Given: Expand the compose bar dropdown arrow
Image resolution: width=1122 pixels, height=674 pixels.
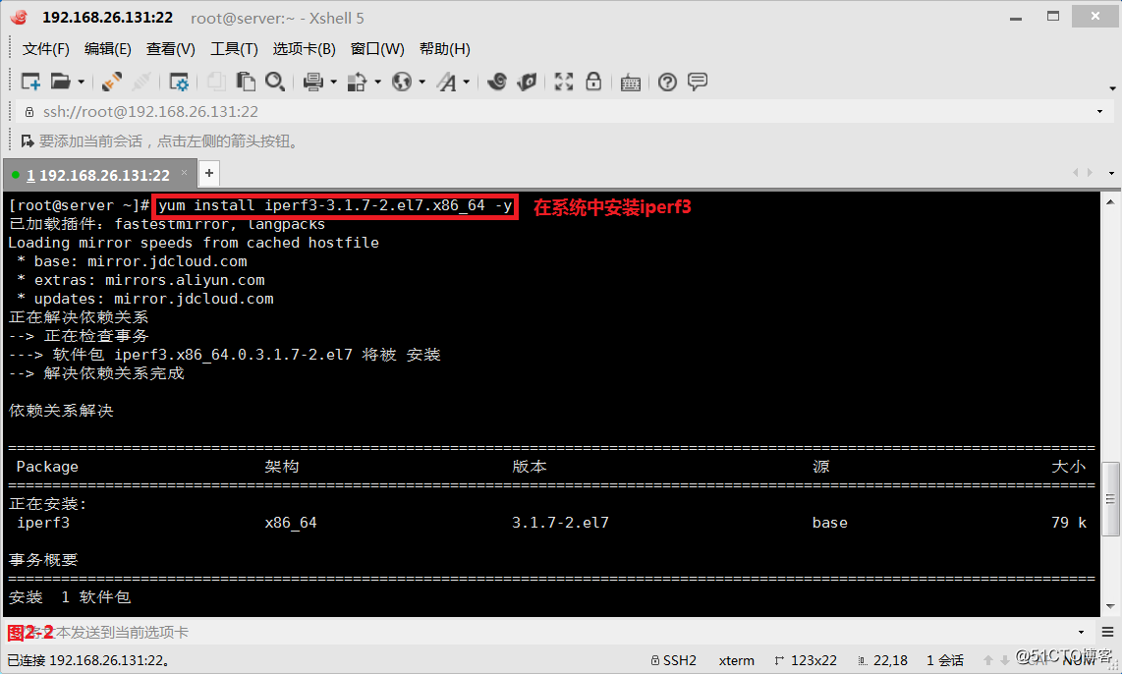Looking at the screenshot, I should coord(1081,633).
